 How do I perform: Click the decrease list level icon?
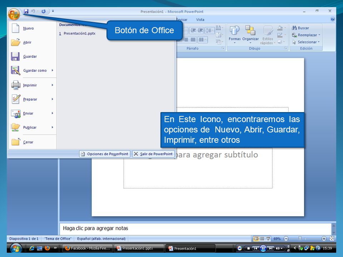[193, 30]
